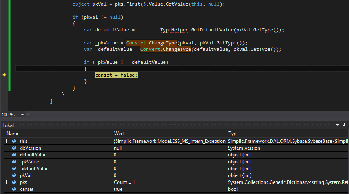
Task: Click the '0' value of defaultValue row
Action: click(115, 155)
